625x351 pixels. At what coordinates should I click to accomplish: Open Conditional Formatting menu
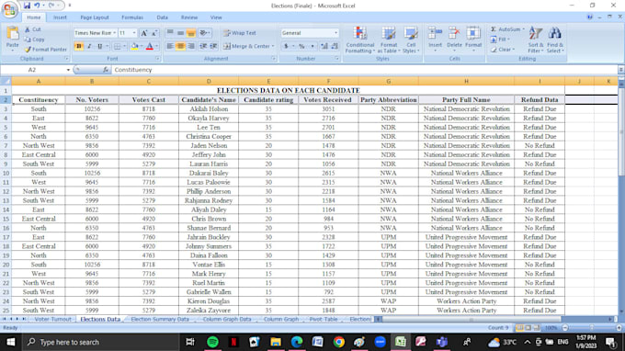click(x=360, y=40)
